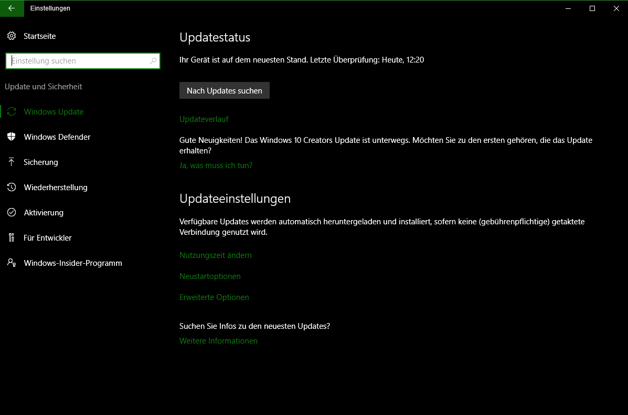
Task: Select the Aktivierung checkmark icon
Action: tap(12, 212)
